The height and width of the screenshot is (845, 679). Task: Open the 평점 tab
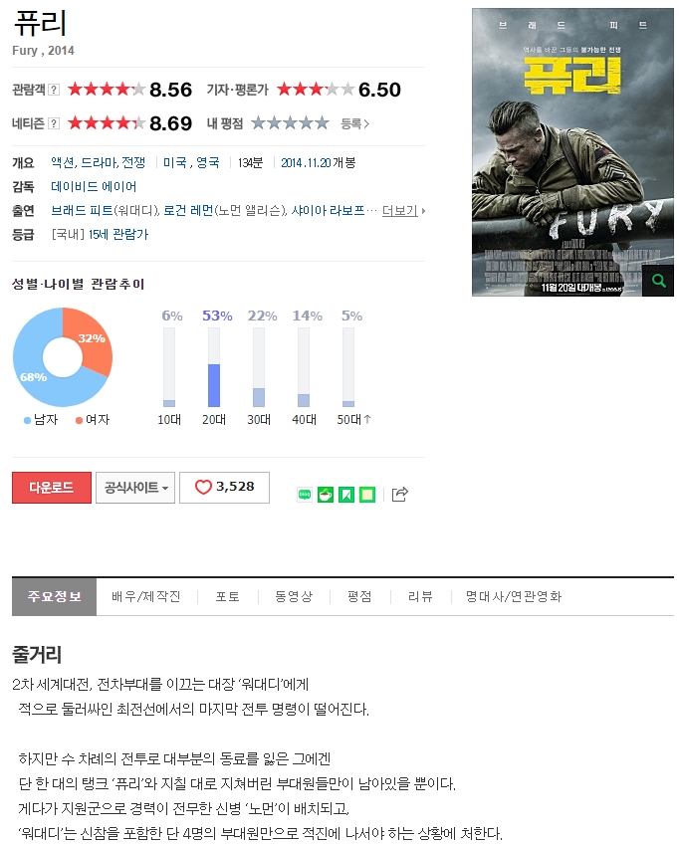(x=359, y=596)
